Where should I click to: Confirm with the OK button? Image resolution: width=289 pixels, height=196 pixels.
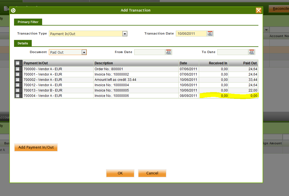[120, 173]
